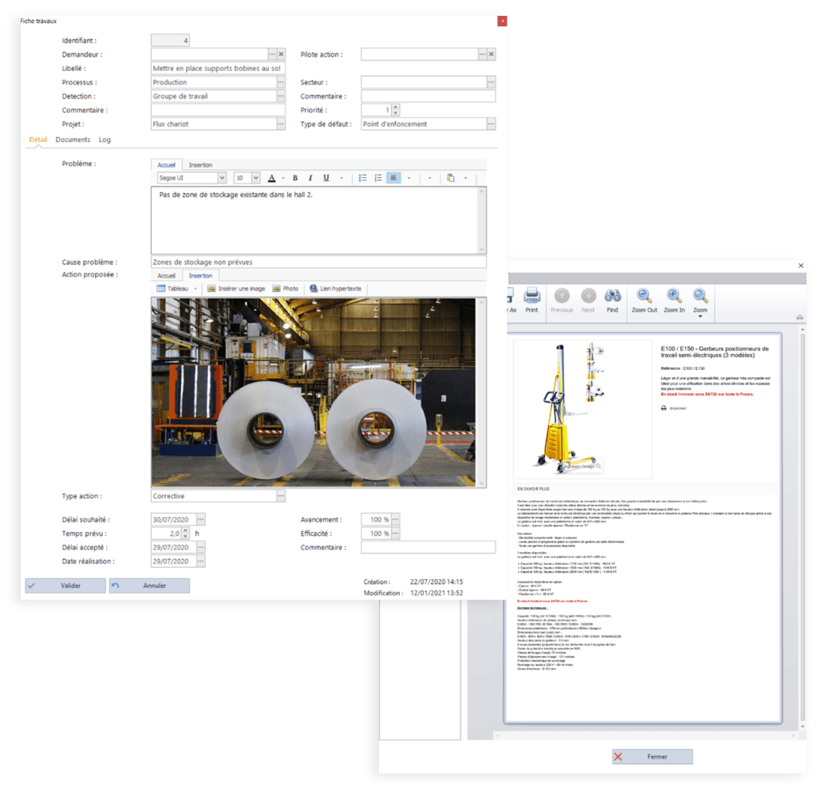Select Insertion tab in Problème editor

200,165
